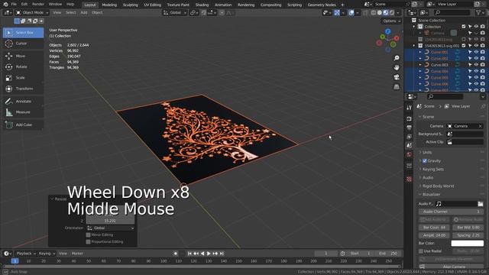Switch to the Shading workspace tab
This screenshot has width=489, height=275.
pyautogui.click(x=202, y=5)
